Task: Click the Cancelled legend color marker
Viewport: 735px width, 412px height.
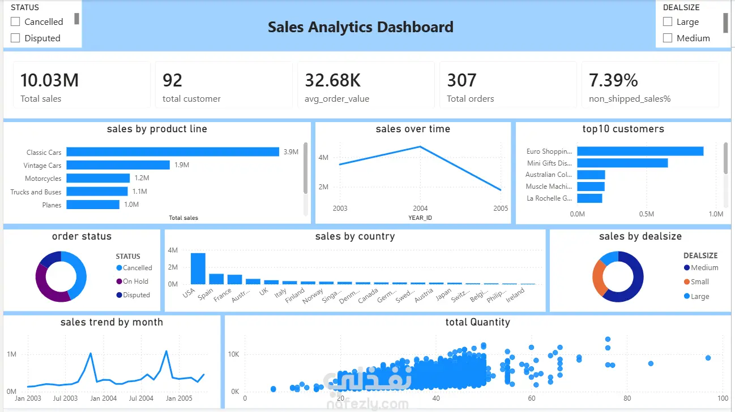Action: (x=119, y=268)
